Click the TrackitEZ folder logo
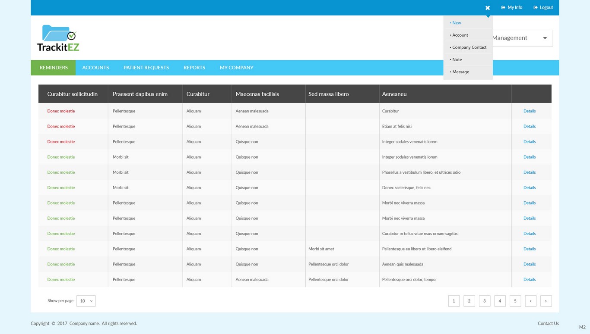 58,38
